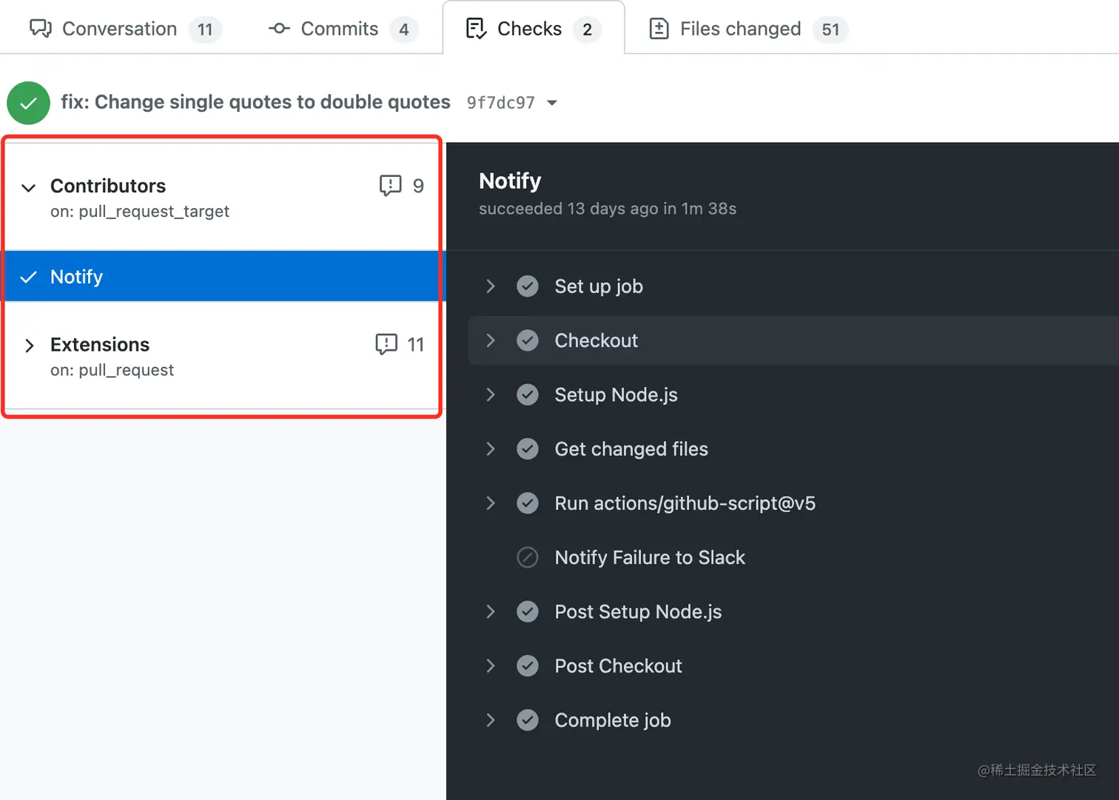Expand the Run actions/github-script@v5 step
The height and width of the screenshot is (800, 1119).
tap(490, 503)
